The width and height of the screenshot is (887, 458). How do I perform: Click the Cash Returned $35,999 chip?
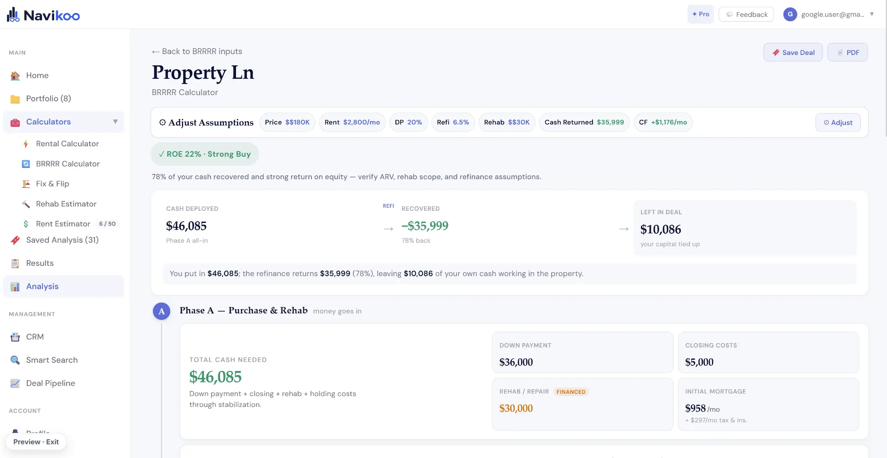coord(584,123)
